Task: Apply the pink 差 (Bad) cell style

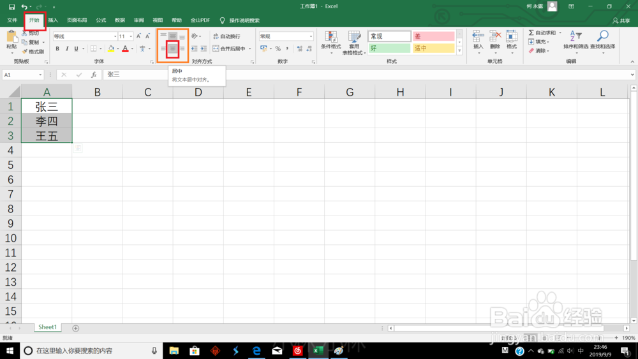Action: pos(433,36)
